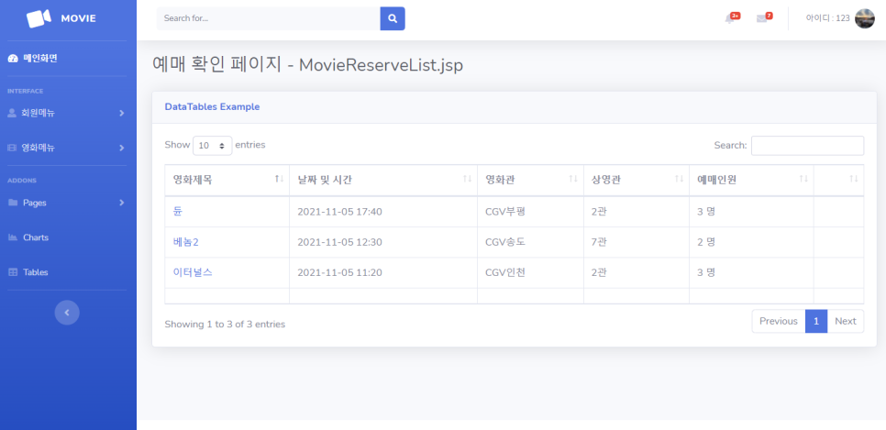The height and width of the screenshot is (430, 886).
Task: Open the 듄 movie link
Action: coord(178,212)
